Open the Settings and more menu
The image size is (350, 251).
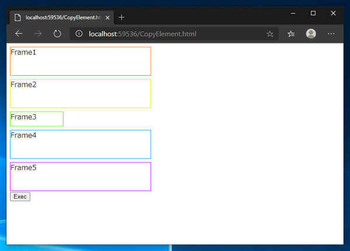tap(331, 34)
